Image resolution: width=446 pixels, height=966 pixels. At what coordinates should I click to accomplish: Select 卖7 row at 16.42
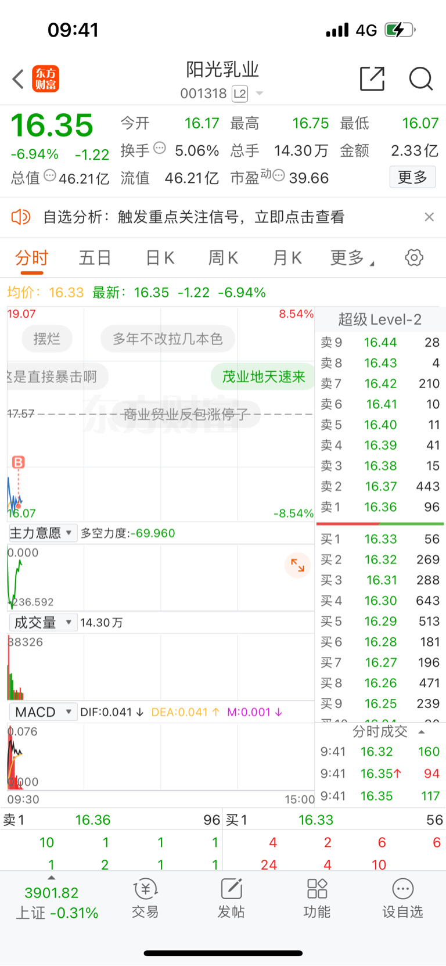click(380, 383)
